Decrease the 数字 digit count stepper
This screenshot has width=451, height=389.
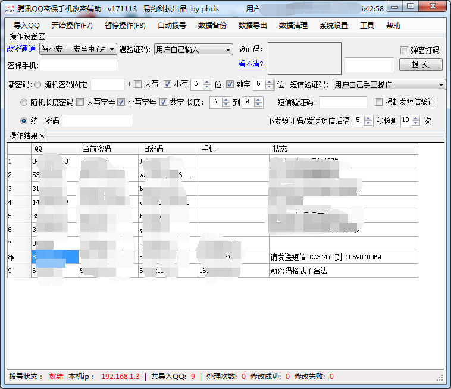(270, 87)
